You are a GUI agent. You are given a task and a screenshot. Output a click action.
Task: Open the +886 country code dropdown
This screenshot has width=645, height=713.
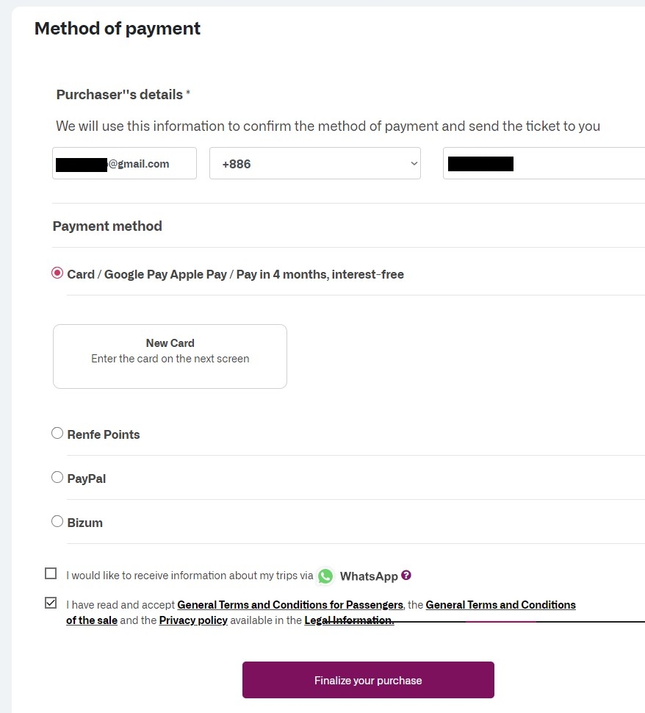click(x=314, y=163)
